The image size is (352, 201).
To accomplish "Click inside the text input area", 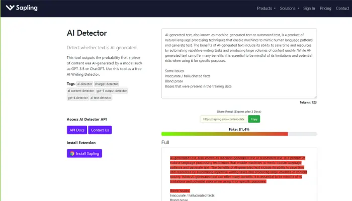I will click(239, 63).
